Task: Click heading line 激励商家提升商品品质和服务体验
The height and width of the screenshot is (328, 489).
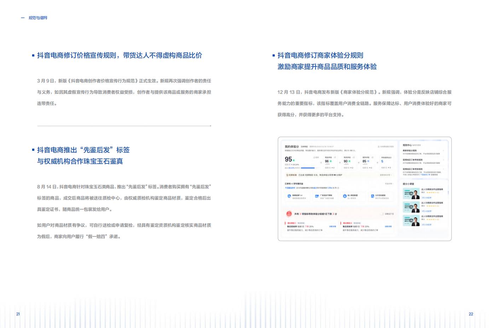Action: 327,67
